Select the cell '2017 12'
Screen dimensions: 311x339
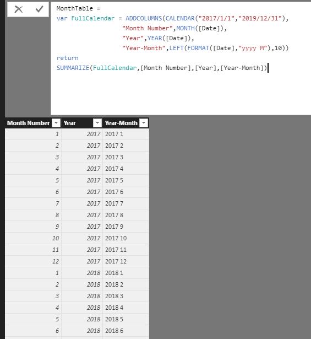click(126, 261)
